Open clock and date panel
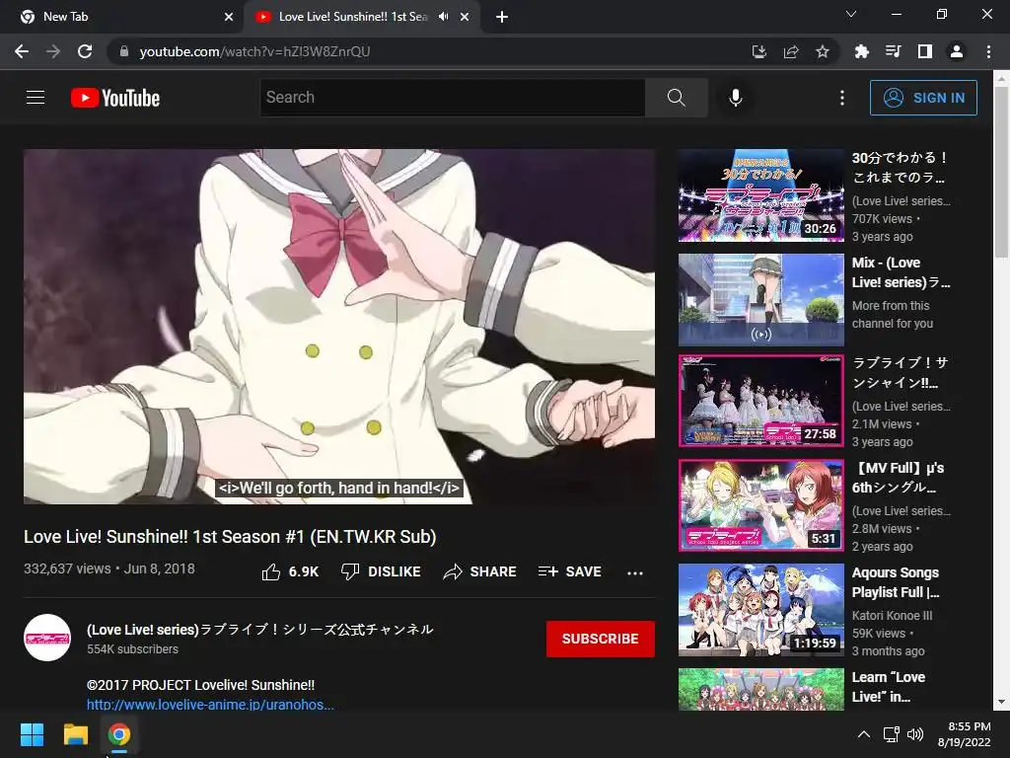This screenshot has width=1010, height=758. 966,734
